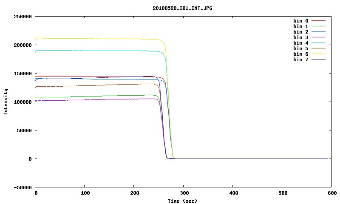Screen dimensions: 340x204
Task: Click the 'bin 5' legend label
Action: click(x=301, y=48)
